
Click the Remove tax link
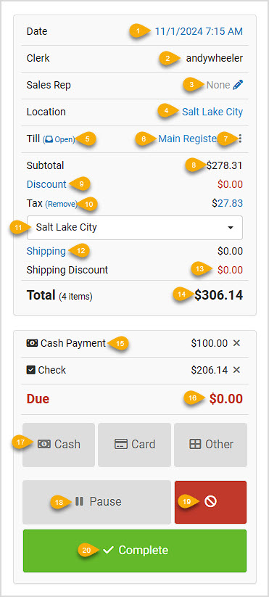(61, 204)
